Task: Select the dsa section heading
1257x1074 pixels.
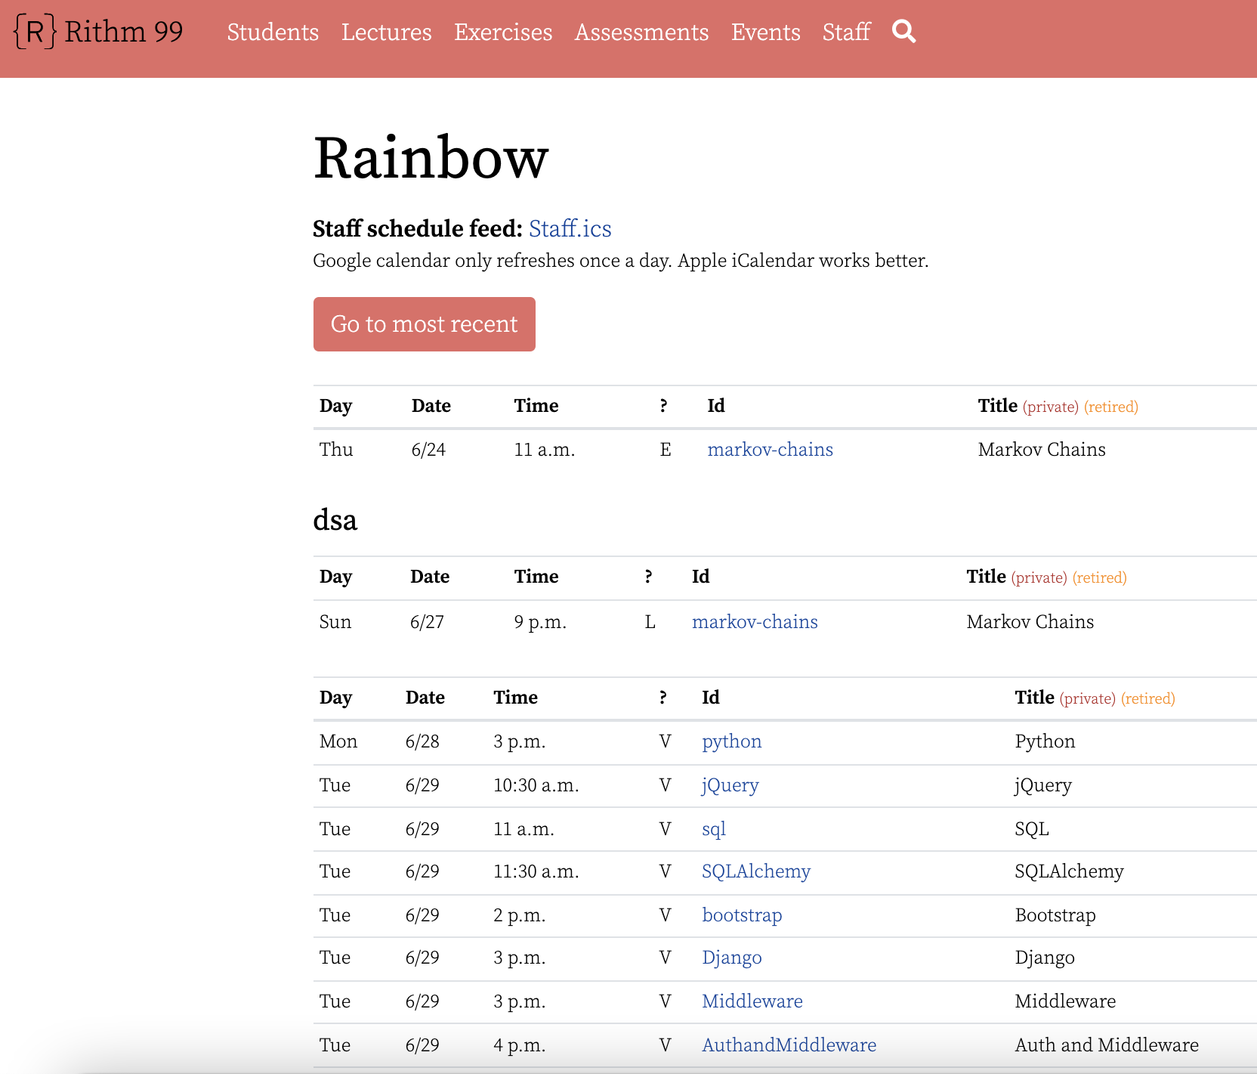Action: (x=335, y=520)
